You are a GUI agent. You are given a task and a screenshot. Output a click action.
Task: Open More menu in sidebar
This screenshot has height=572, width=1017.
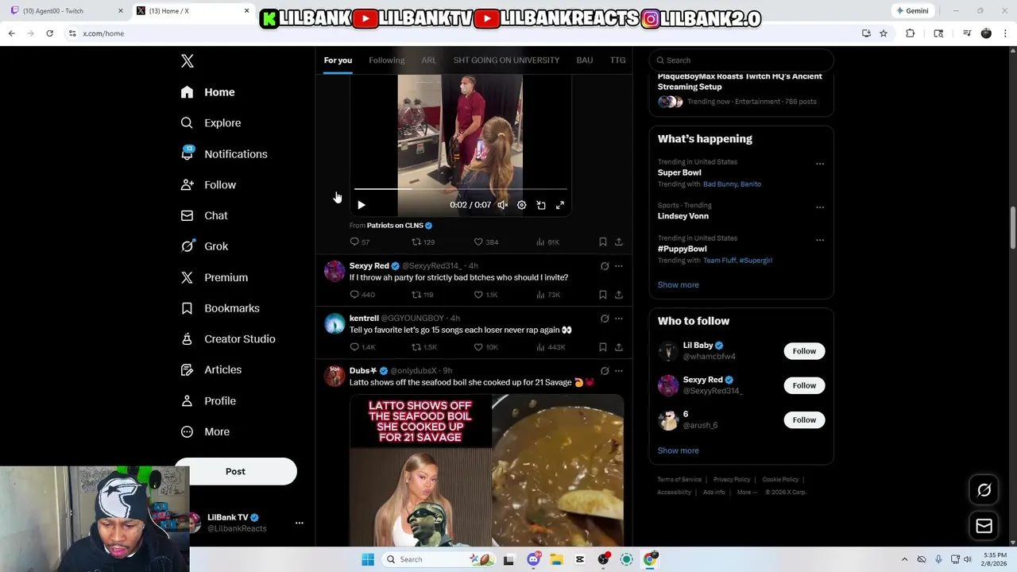point(206,432)
